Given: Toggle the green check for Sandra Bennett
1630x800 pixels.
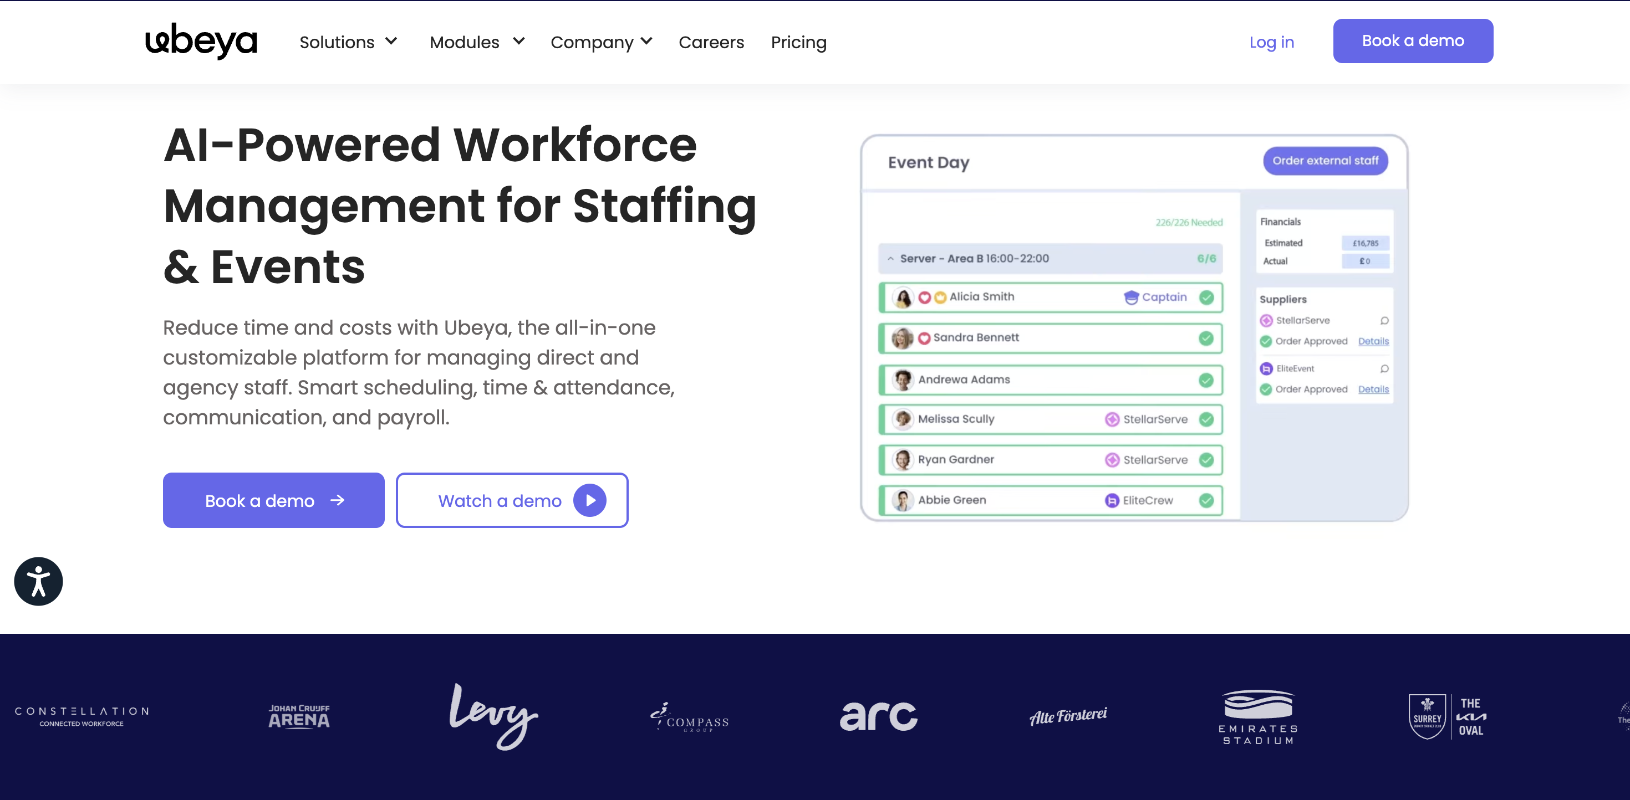Looking at the screenshot, I should pyautogui.click(x=1206, y=339).
